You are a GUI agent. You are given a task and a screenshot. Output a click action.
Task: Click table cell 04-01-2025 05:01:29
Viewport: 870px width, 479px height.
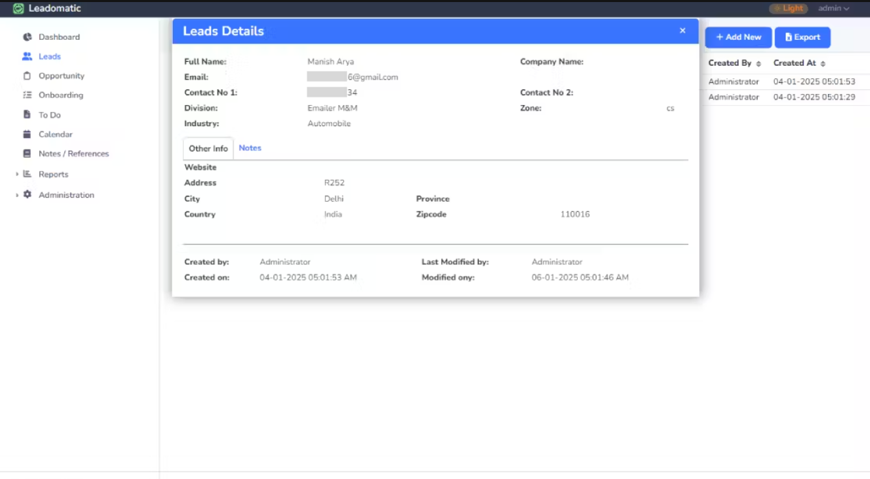point(814,97)
